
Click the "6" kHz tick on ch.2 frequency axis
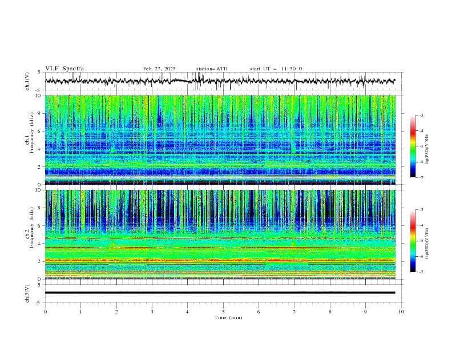[x=41, y=226]
